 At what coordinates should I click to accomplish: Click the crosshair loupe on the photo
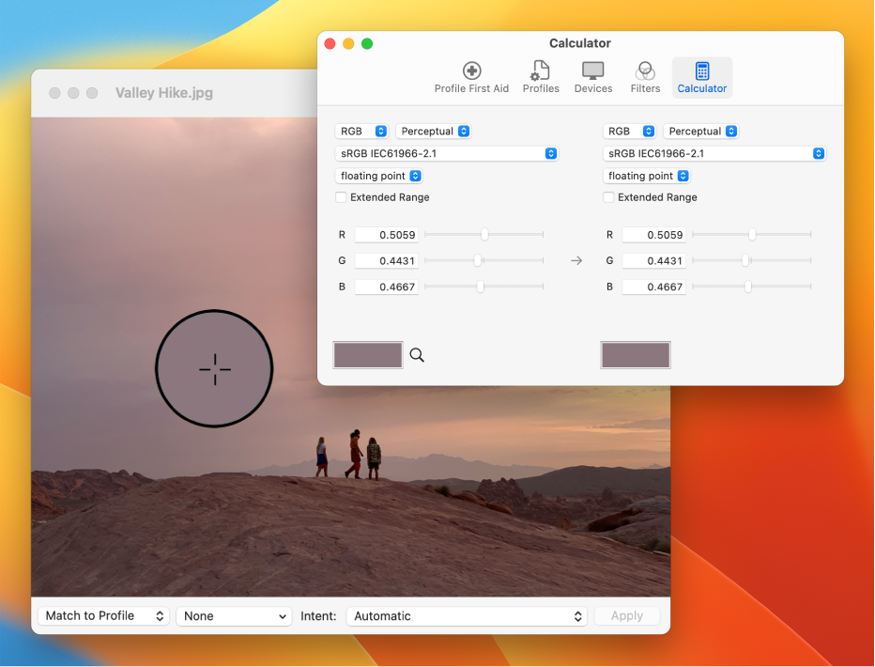214,369
